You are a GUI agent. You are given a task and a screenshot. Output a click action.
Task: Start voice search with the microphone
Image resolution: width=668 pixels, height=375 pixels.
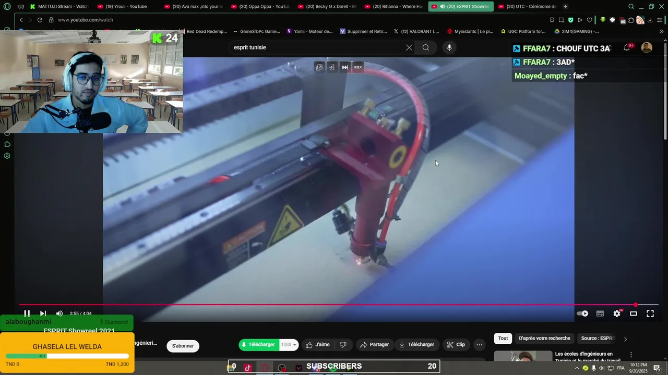tap(449, 47)
